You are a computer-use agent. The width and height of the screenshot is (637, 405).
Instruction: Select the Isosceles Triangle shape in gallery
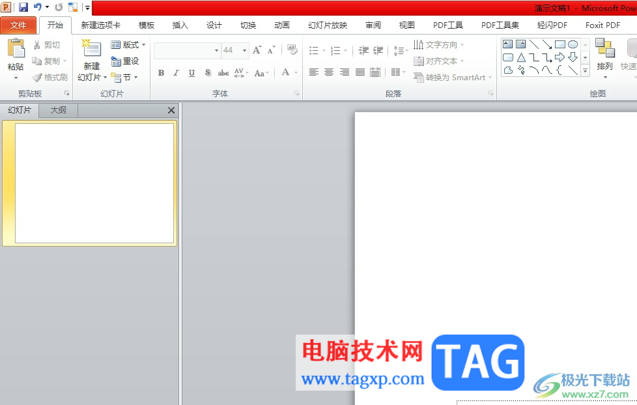pyautogui.click(x=521, y=57)
